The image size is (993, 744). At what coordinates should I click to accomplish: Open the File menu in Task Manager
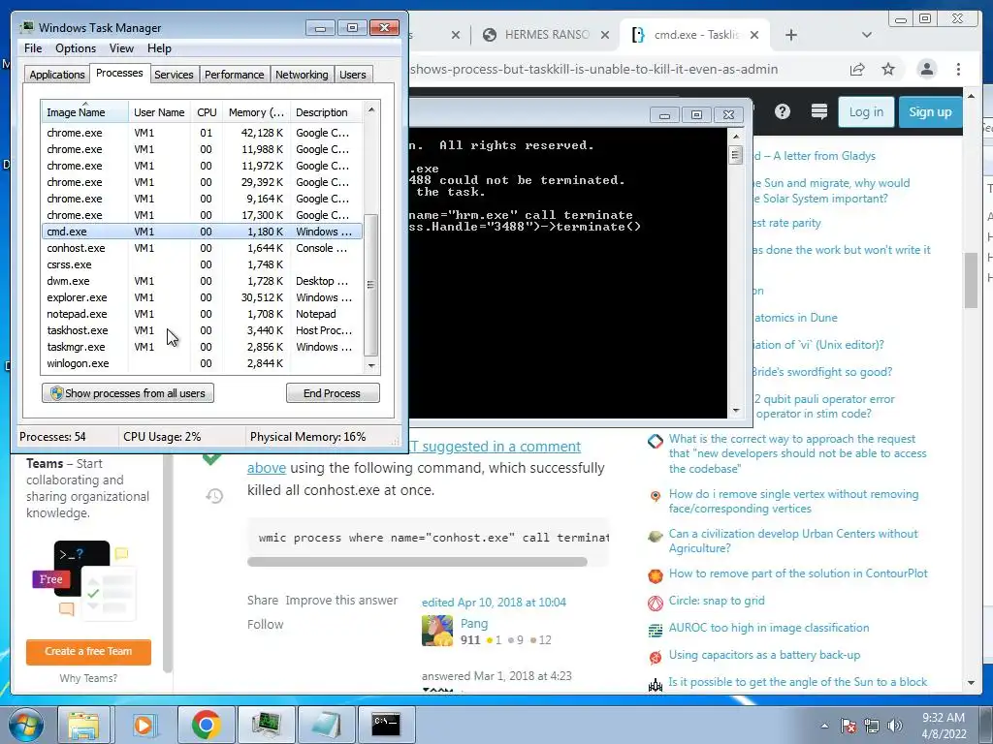33,48
